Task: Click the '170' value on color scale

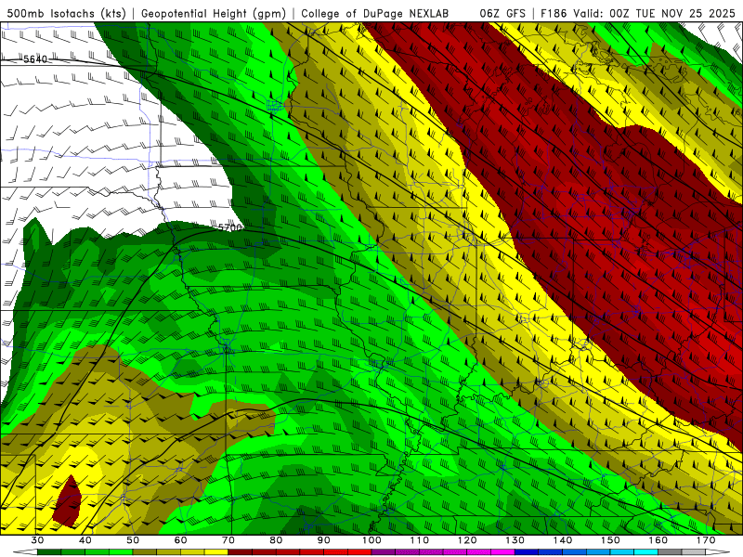Action: pos(706,540)
